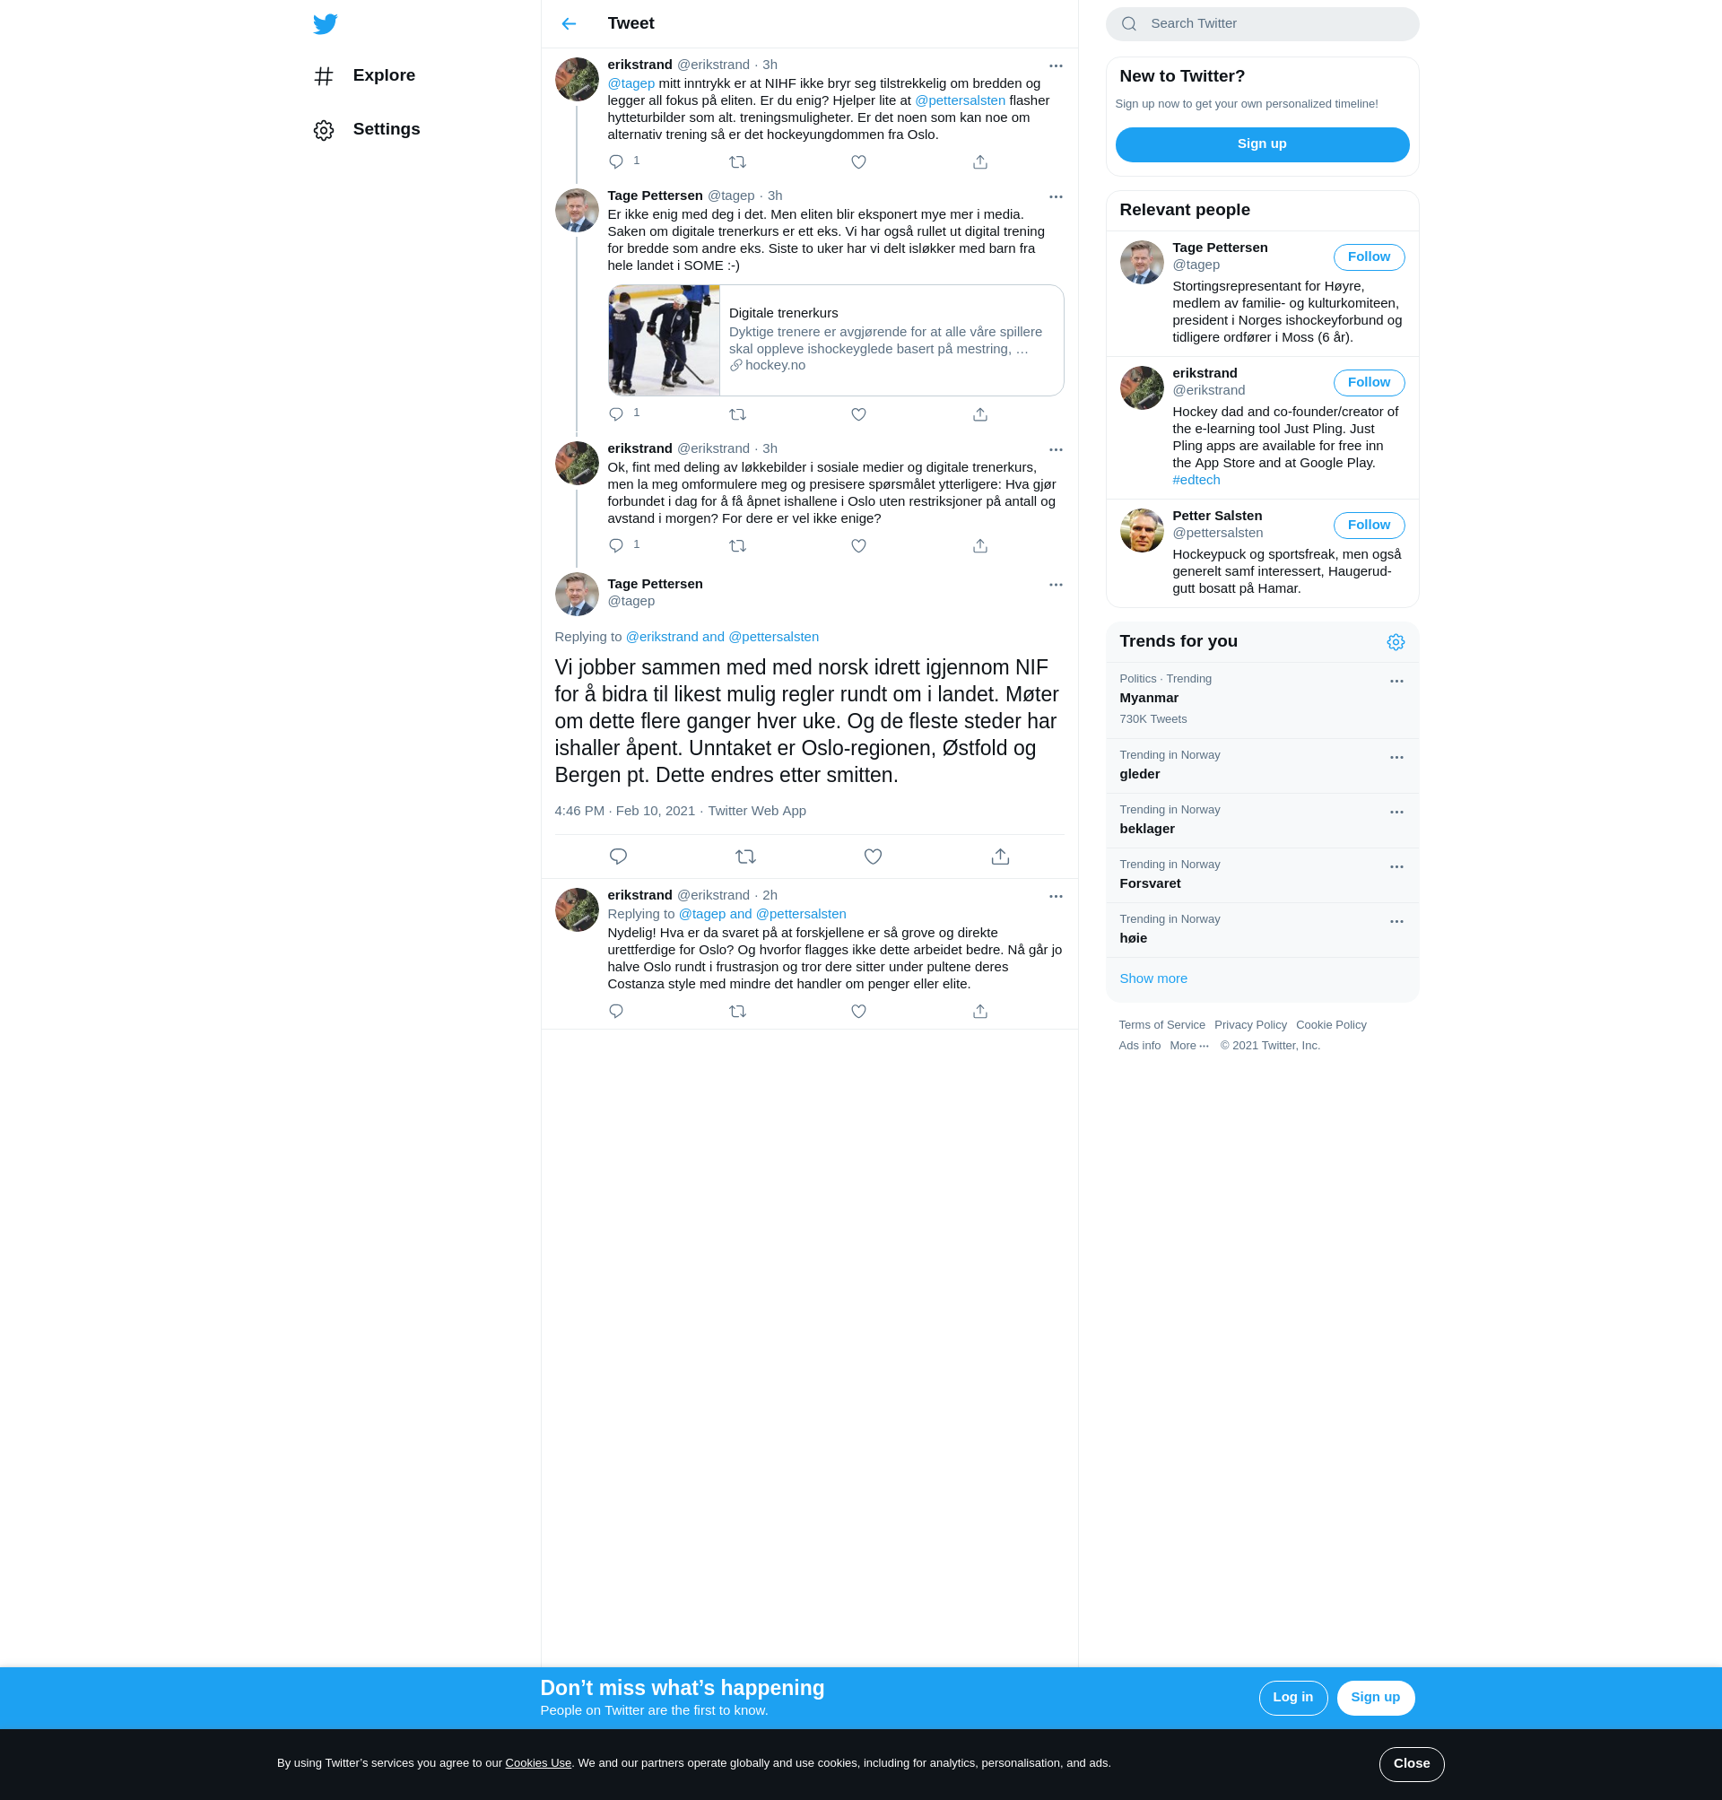Screen dimensions: 1722x1800
Task: Open the Myanmar trending topic
Action: point(1262,700)
